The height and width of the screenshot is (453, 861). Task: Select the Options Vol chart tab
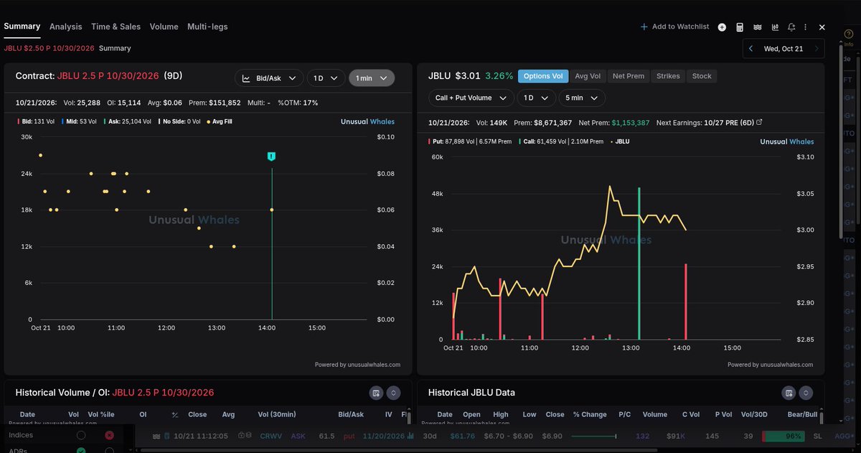(543, 76)
